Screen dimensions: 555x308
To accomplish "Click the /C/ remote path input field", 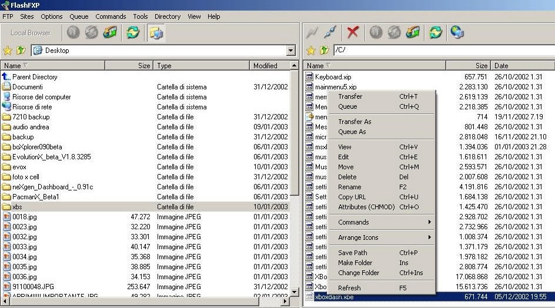I will click(x=441, y=51).
